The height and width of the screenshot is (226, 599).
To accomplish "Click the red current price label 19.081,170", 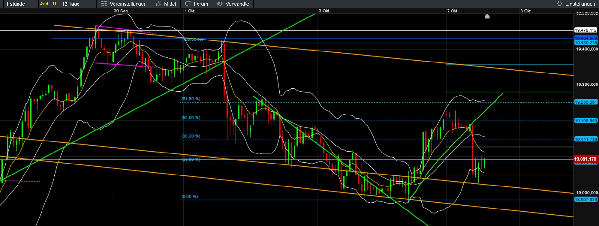I will [x=585, y=159].
